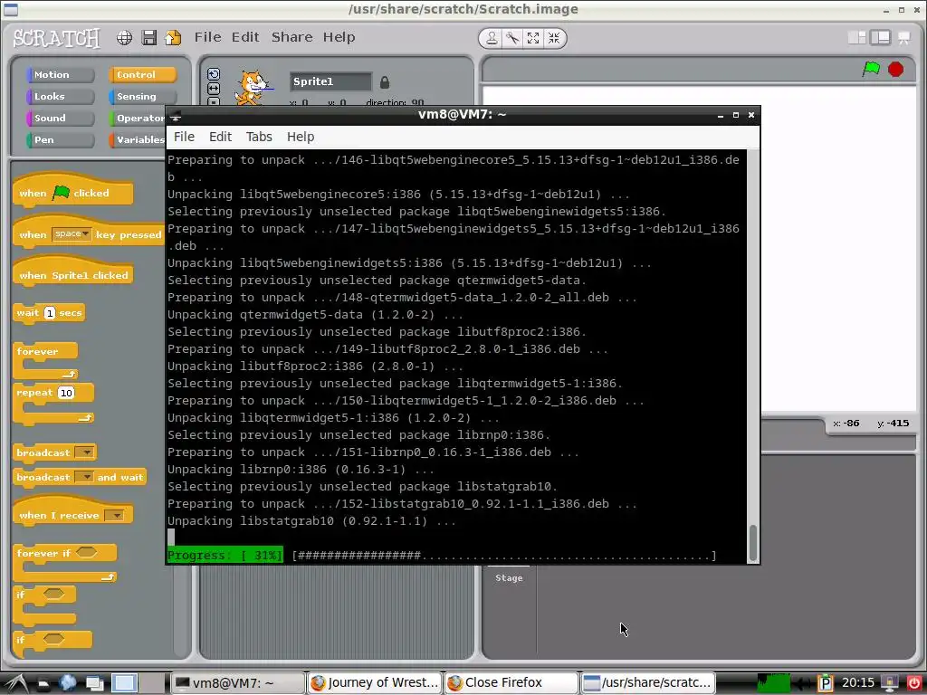This screenshot has height=695, width=927.
Task: Select the duplicate stamp tool in Scratch
Action: (x=492, y=38)
